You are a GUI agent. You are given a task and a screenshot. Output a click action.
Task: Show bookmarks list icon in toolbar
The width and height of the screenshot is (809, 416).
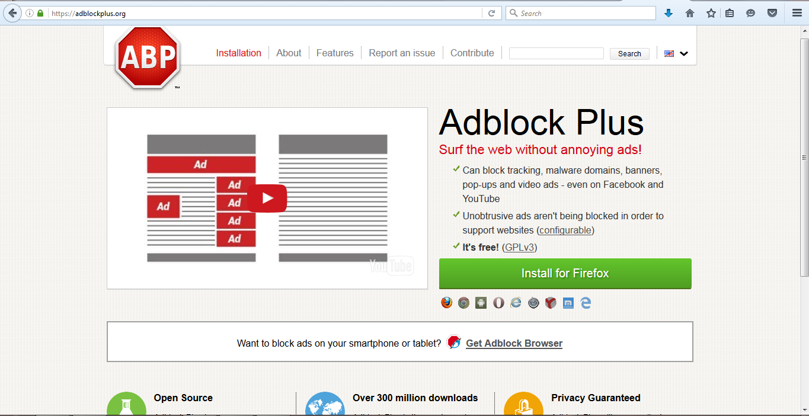pos(730,13)
